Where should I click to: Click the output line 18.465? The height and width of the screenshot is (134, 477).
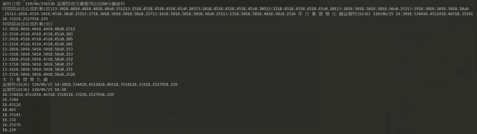(x=9, y=110)
